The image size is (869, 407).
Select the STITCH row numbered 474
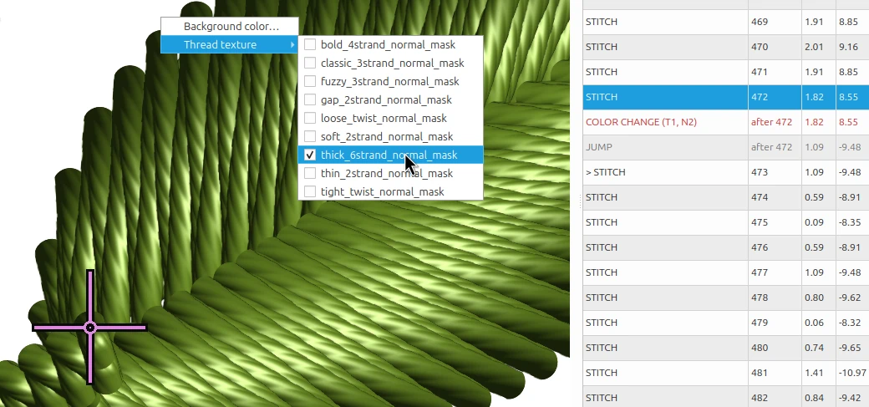pyautogui.click(x=725, y=197)
